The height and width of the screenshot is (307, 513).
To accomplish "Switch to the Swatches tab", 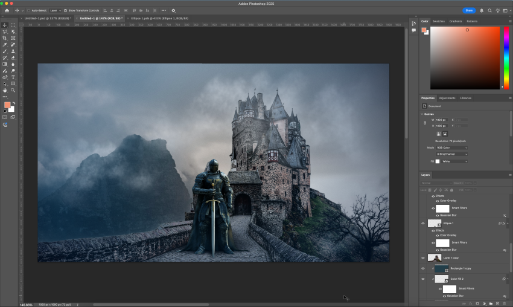I will coord(438,21).
